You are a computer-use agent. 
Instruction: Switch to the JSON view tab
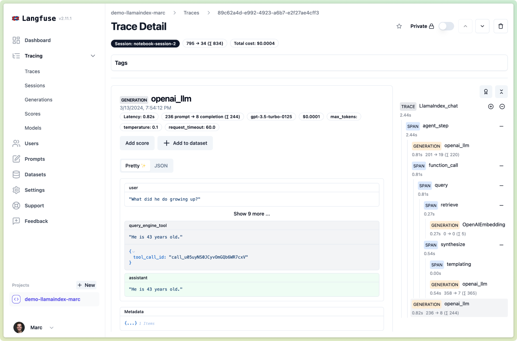coord(161,166)
